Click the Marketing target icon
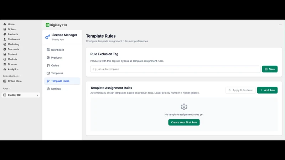This screenshot has height=160, width=285. 5,44
